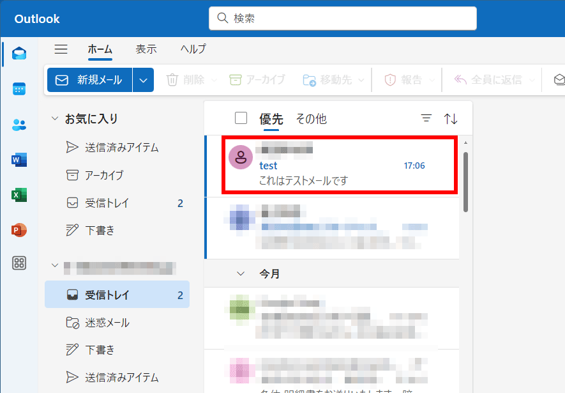The height and width of the screenshot is (393, 565).
Task: Open 送信済みアイテム in account folders
Action: point(117,378)
